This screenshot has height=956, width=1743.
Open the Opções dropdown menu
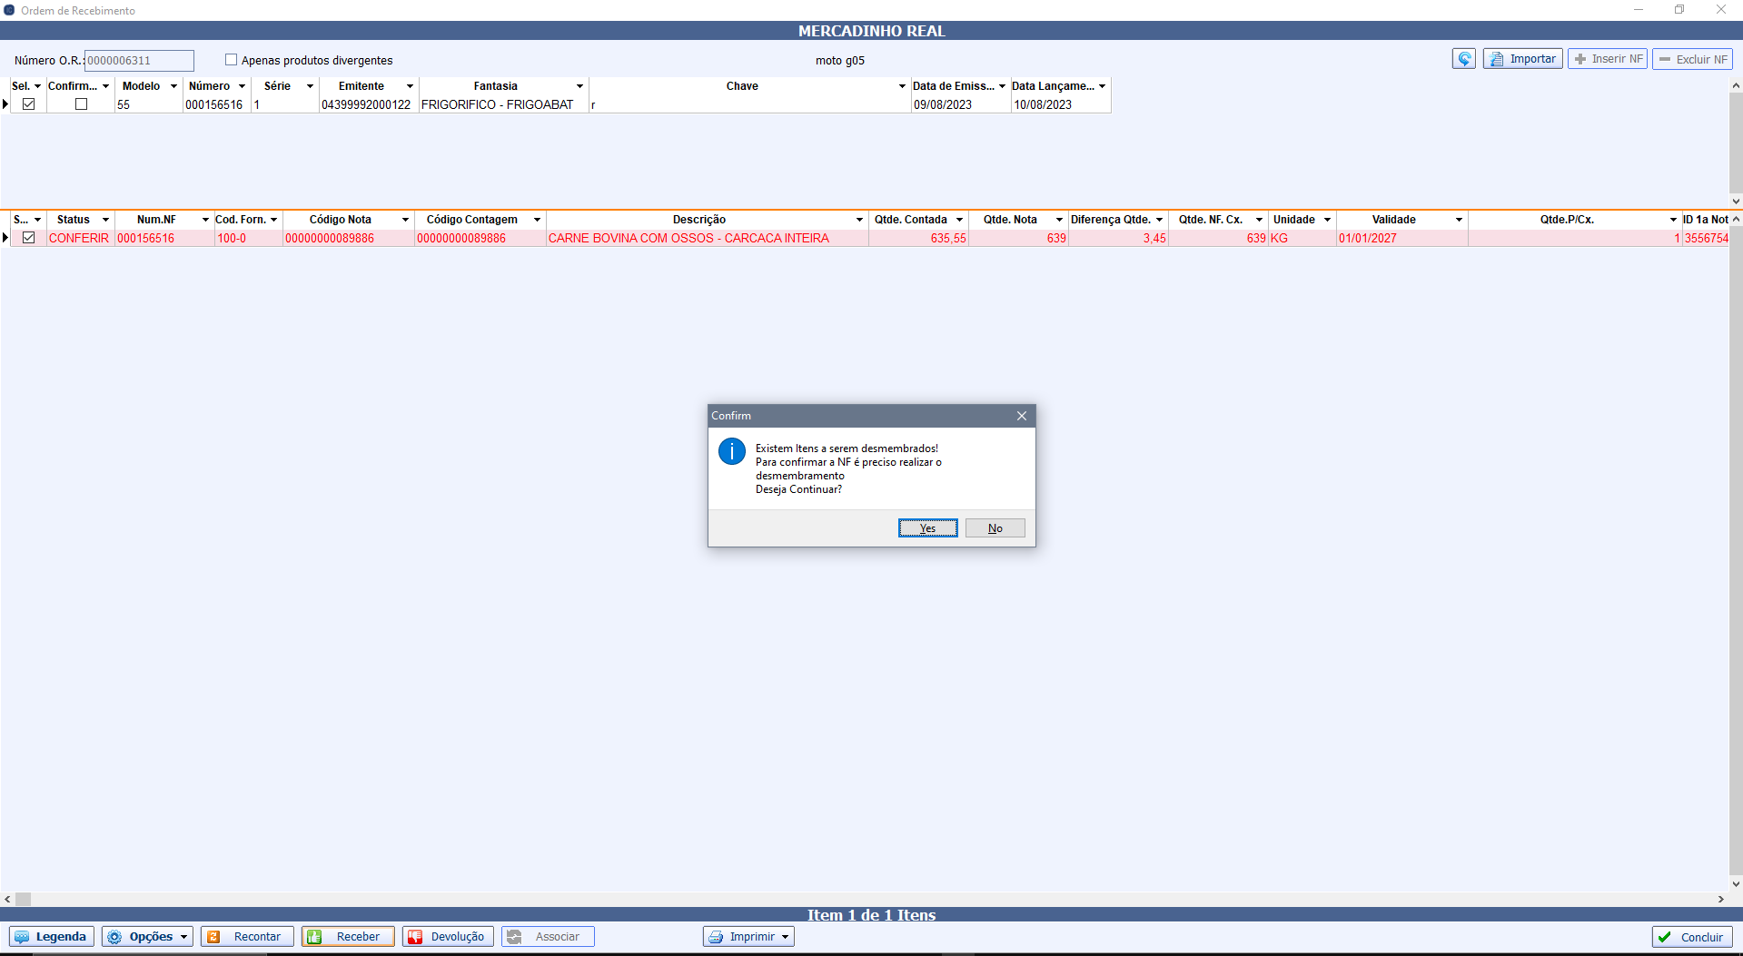[147, 937]
